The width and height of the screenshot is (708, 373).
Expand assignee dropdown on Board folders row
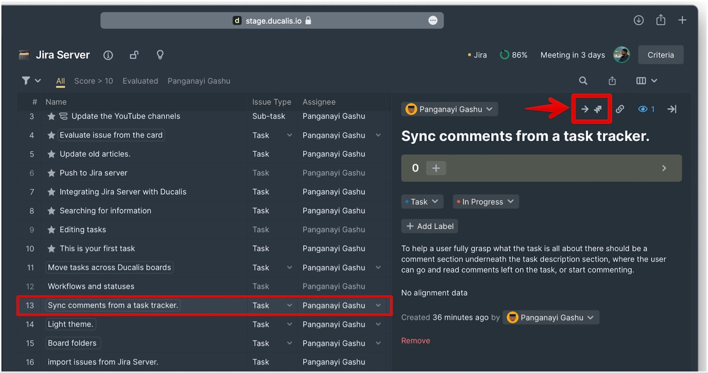pos(378,343)
